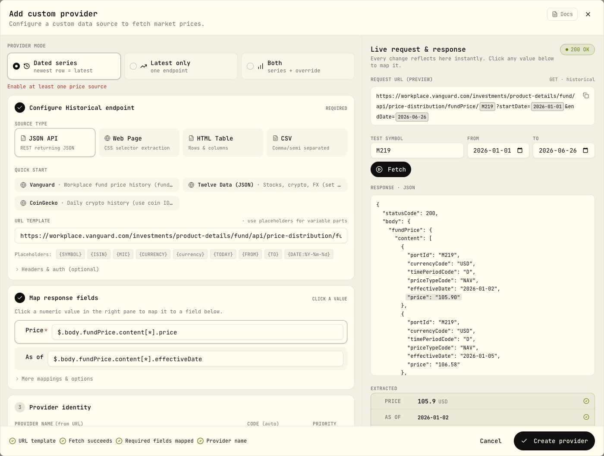Screen dimensions: 604x456
Task: Insert the lowercase {currency} placeholder
Action: click(x=190, y=254)
